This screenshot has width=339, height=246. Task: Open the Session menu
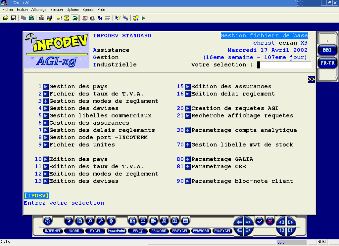tap(56, 10)
